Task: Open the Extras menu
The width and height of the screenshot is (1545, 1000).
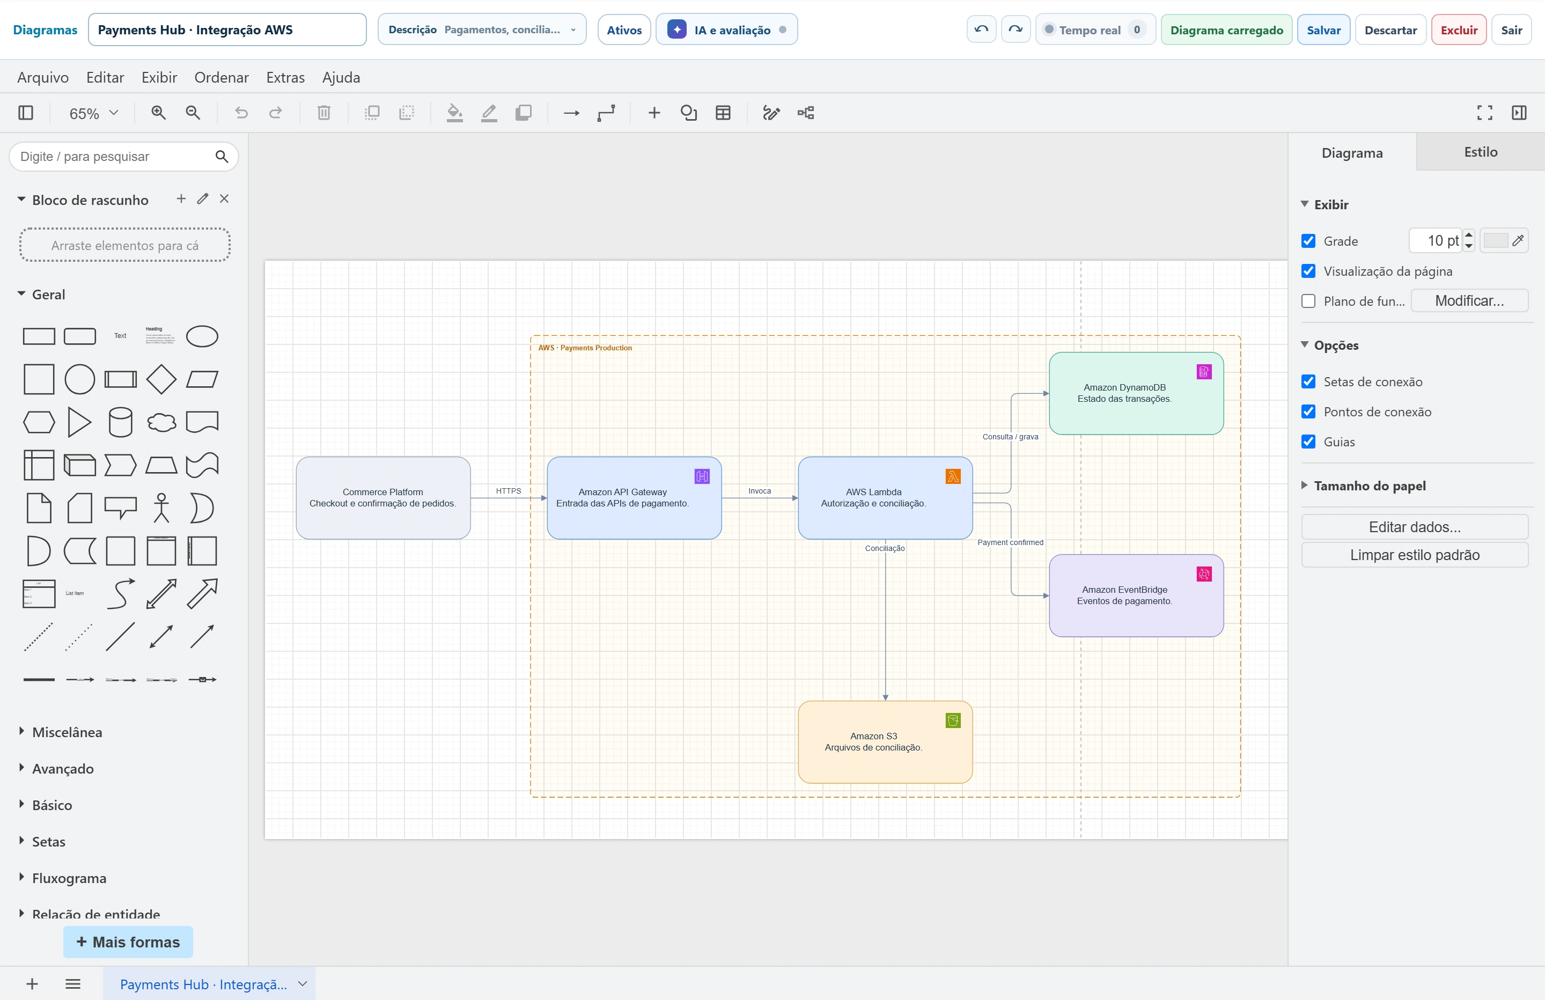Action: pyautogui.click(x=285, y=77)
